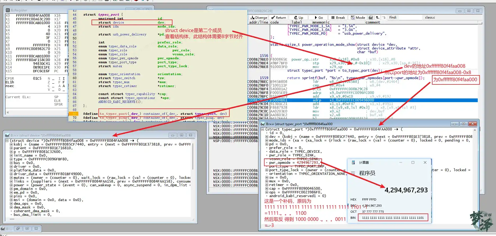Collapse the struct device root node
This screenshot has height=236, width=496.
pos(7,140)
